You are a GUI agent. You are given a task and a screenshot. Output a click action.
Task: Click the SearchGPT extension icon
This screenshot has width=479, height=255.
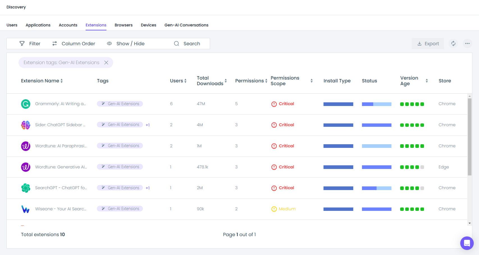(26, 188)
